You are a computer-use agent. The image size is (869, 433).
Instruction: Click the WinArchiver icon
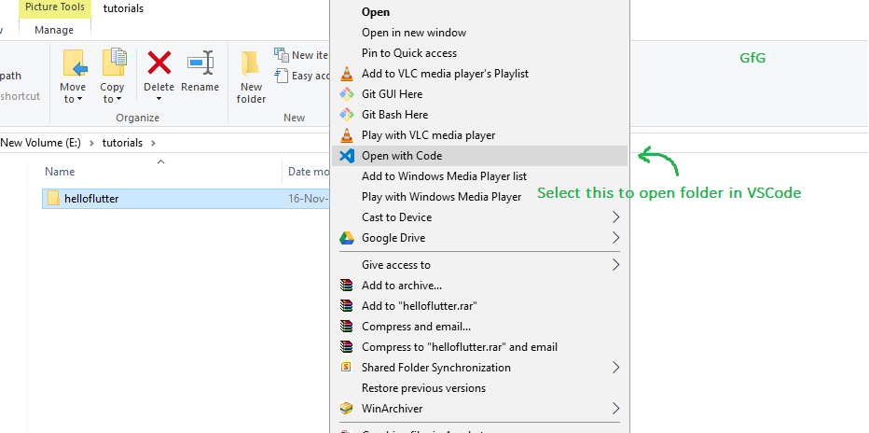click(x=346, y=409)
